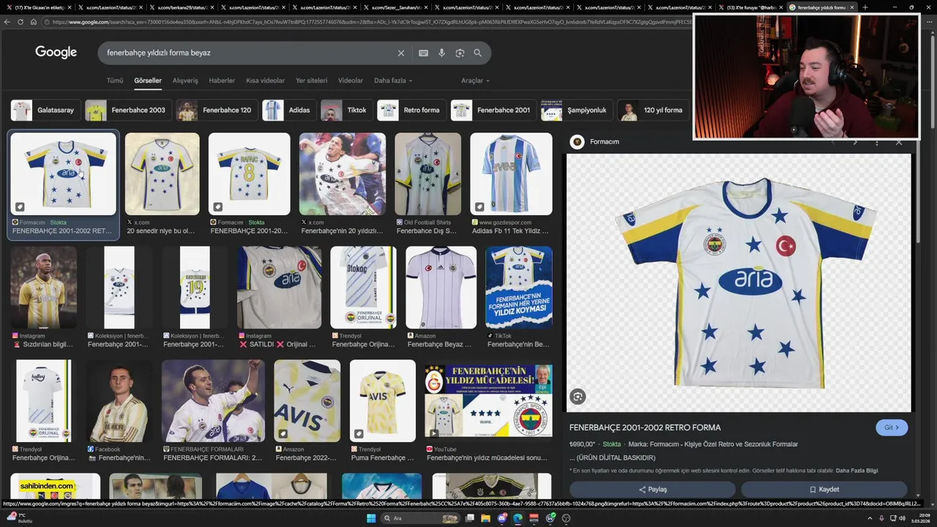Open Google Lens image search
The height and width of the screenshot is (527, 937).
[460, 53]
